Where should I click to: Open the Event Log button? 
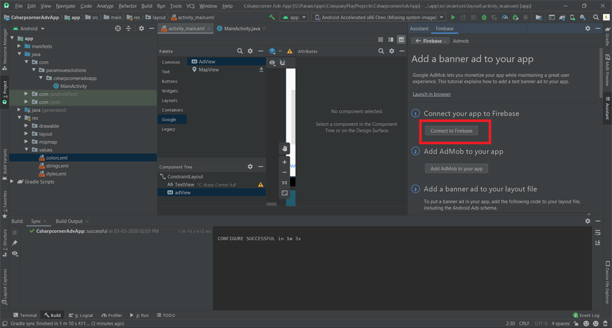tap(586, 315)
